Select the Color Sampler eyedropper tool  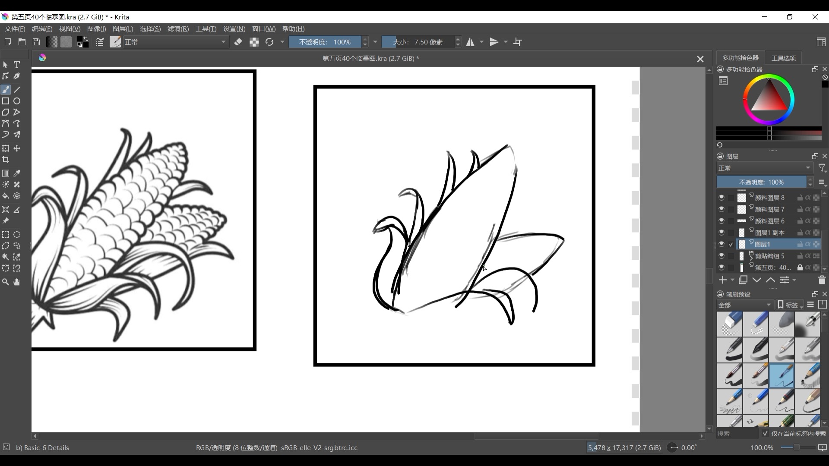[x=17, y=173]
